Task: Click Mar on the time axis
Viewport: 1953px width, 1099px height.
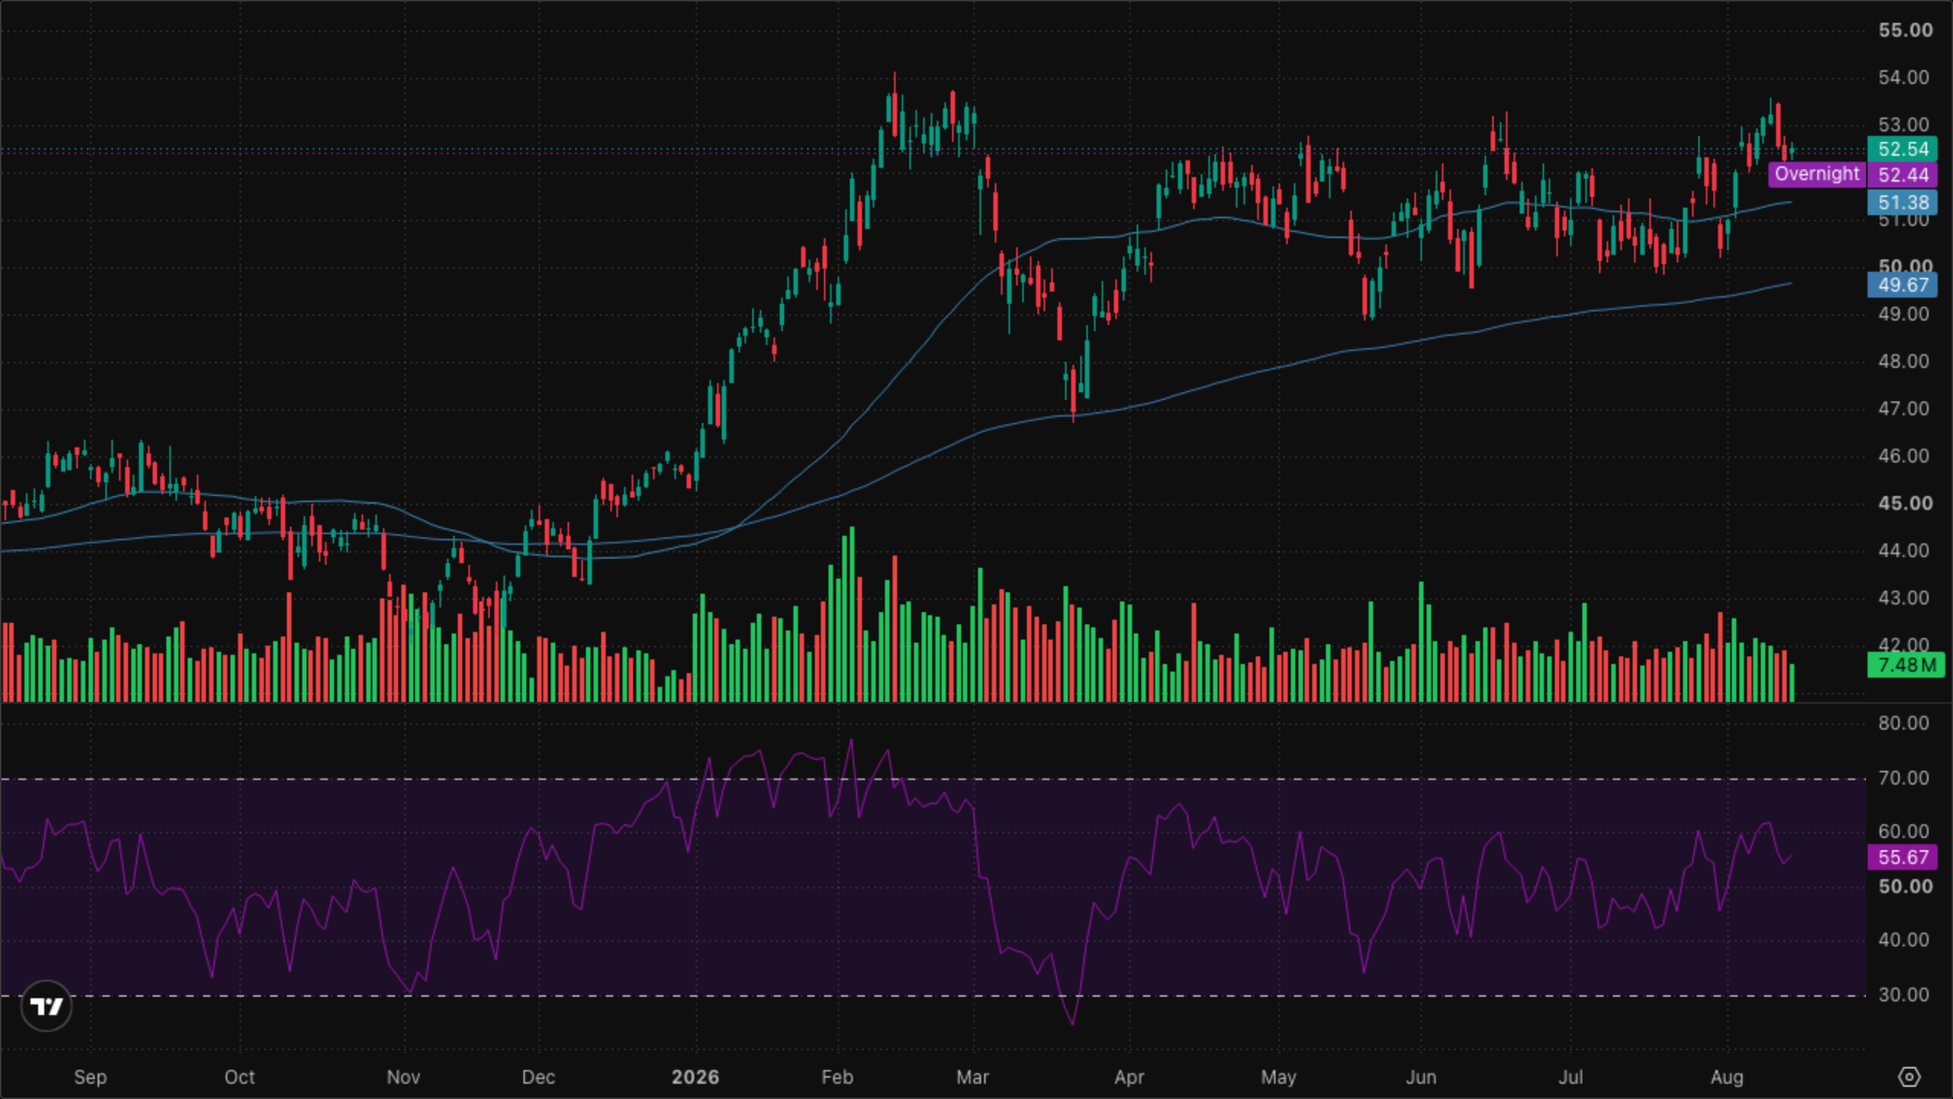Action: [x=973, y=1077]
